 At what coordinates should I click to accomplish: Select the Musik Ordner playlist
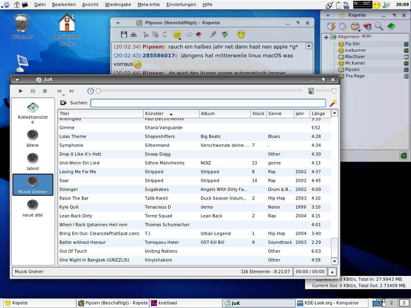click(33, 184)
